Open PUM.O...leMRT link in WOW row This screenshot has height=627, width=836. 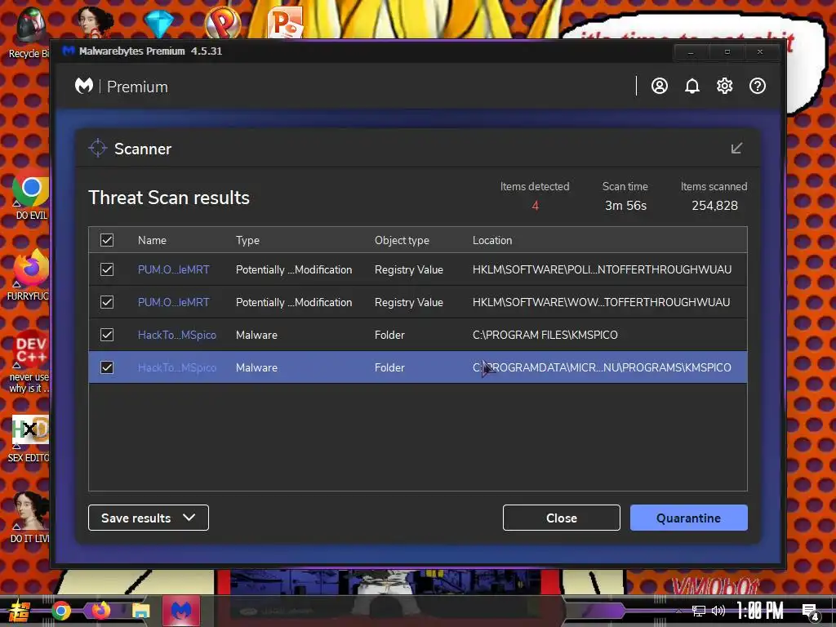173,302
